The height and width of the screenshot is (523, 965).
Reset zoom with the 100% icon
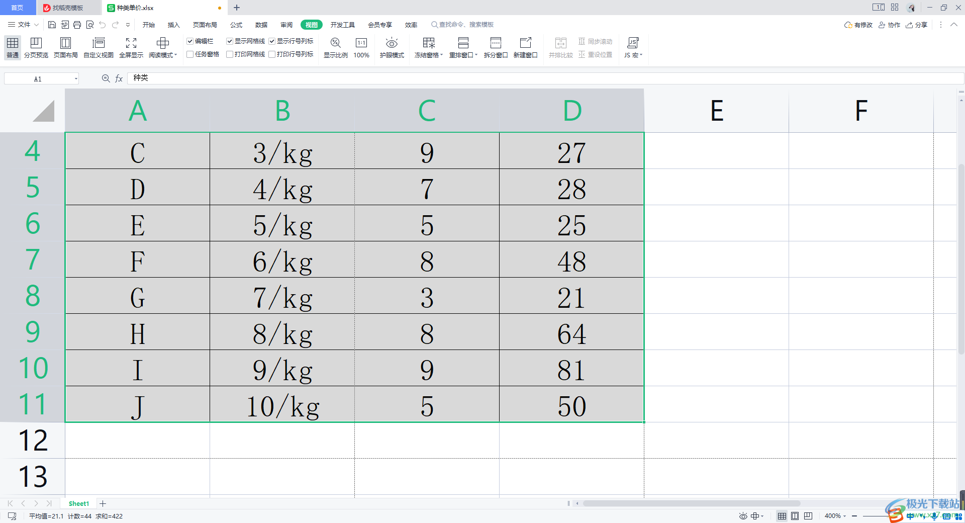pyautogui.click(x=361, y=48)
